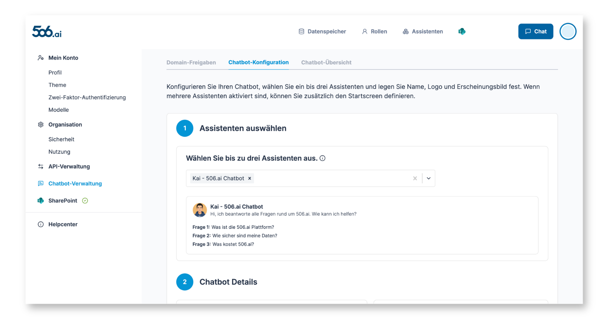Open SharePoint in the sidebar
This screenshot has height=328, width=615.
click(63, 201)
